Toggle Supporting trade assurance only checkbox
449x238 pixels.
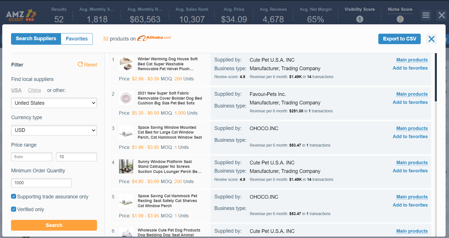14,196
